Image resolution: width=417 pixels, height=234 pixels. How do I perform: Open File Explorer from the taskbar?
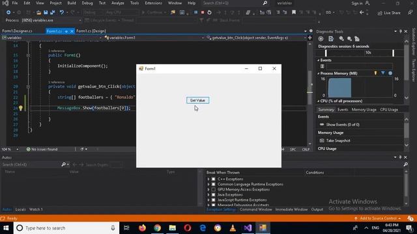click(172, 228)
